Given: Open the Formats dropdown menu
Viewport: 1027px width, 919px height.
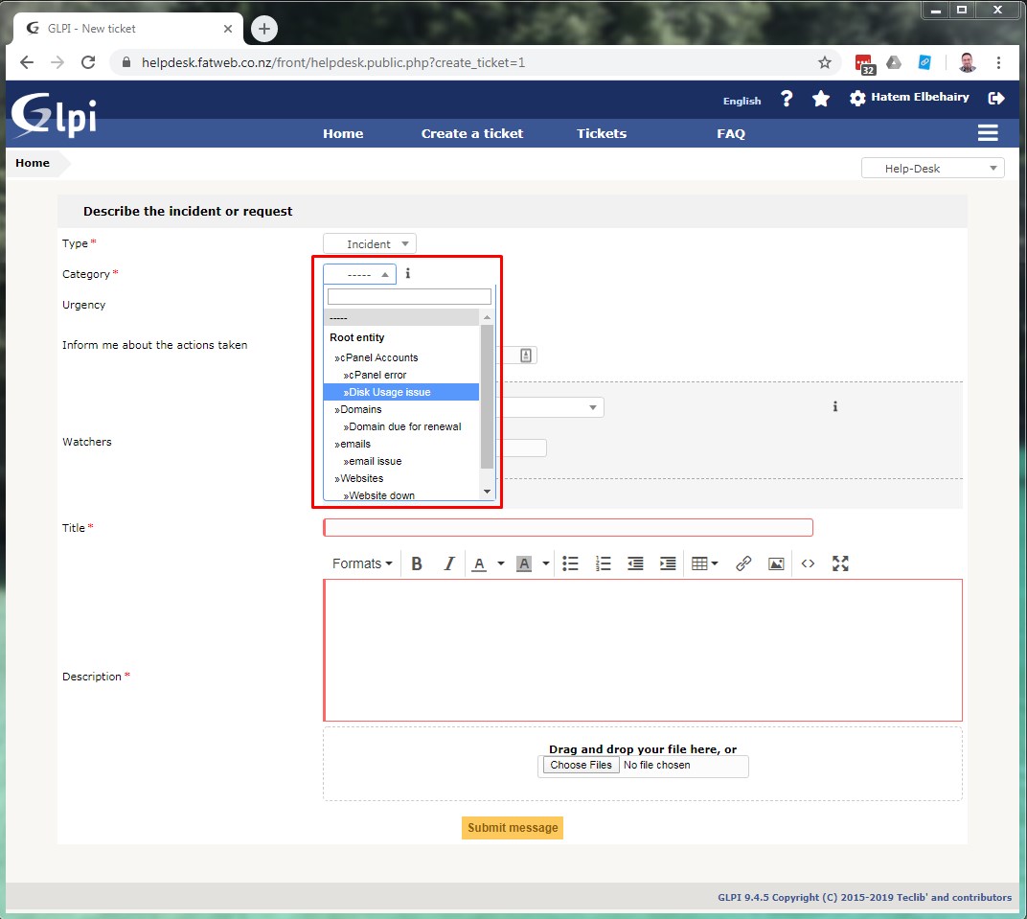Looking at the screenshot, I should coord(362,563).
